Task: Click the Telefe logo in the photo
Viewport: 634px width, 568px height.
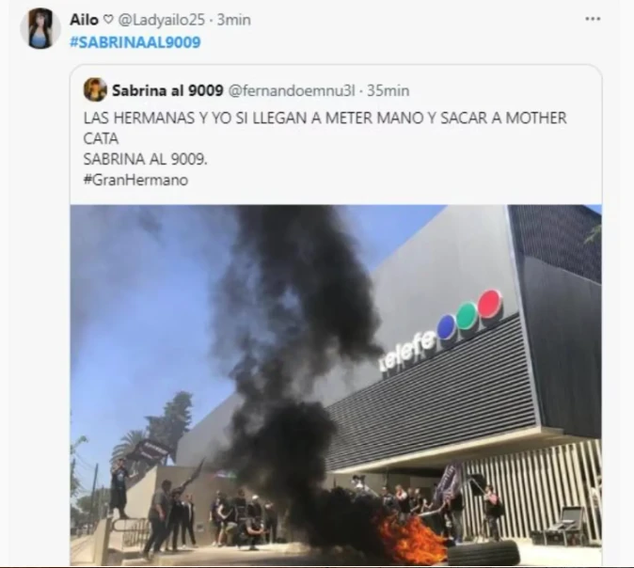Action: pyautogui.click(x=441, y=332)
